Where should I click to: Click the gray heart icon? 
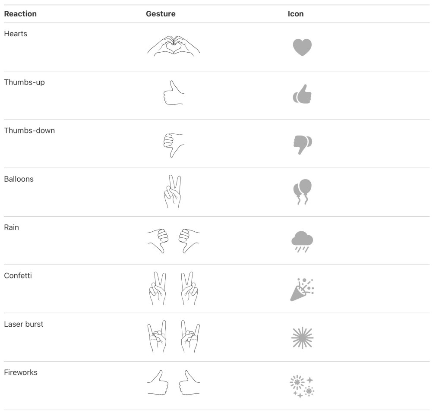(x=302, y=47)
